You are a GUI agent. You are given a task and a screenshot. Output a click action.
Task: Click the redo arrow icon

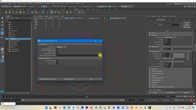tap(24, 6)
